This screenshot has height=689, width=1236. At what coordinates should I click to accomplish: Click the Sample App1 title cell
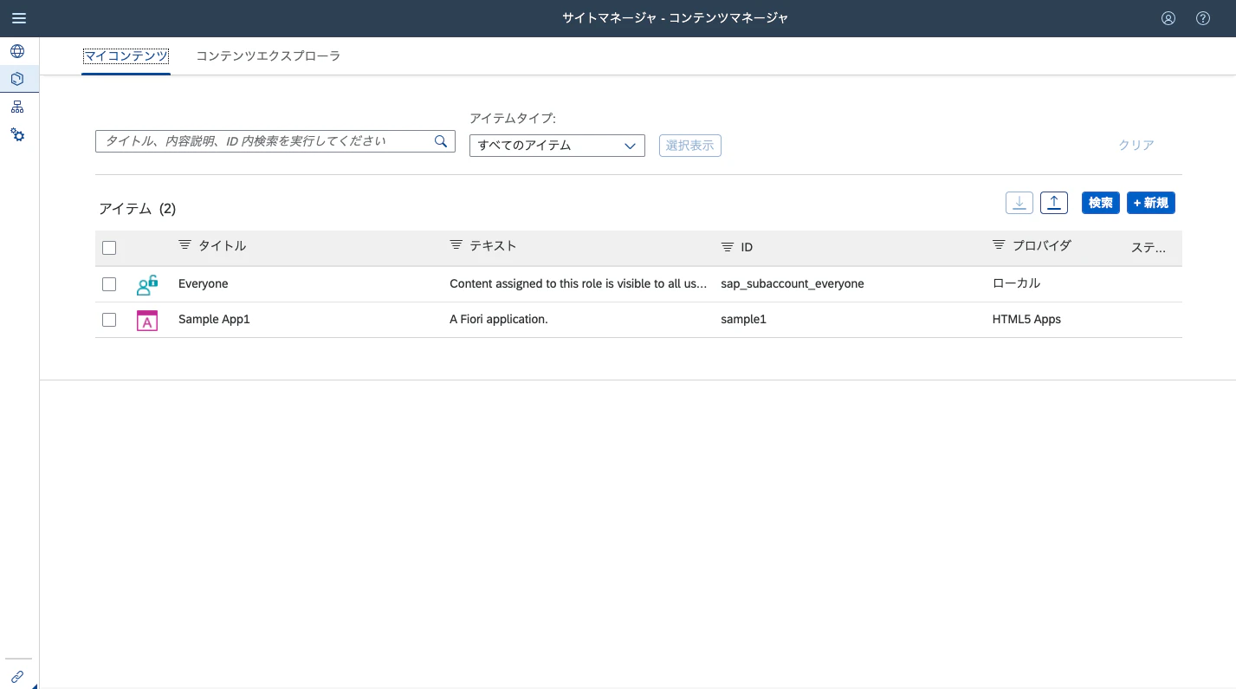pos(214,319)
